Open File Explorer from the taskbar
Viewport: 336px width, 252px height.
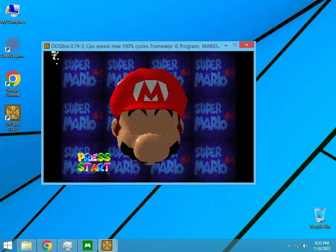[x=27, y=245]
